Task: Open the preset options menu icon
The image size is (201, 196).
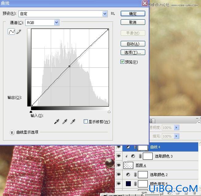Action: [113, 14]
